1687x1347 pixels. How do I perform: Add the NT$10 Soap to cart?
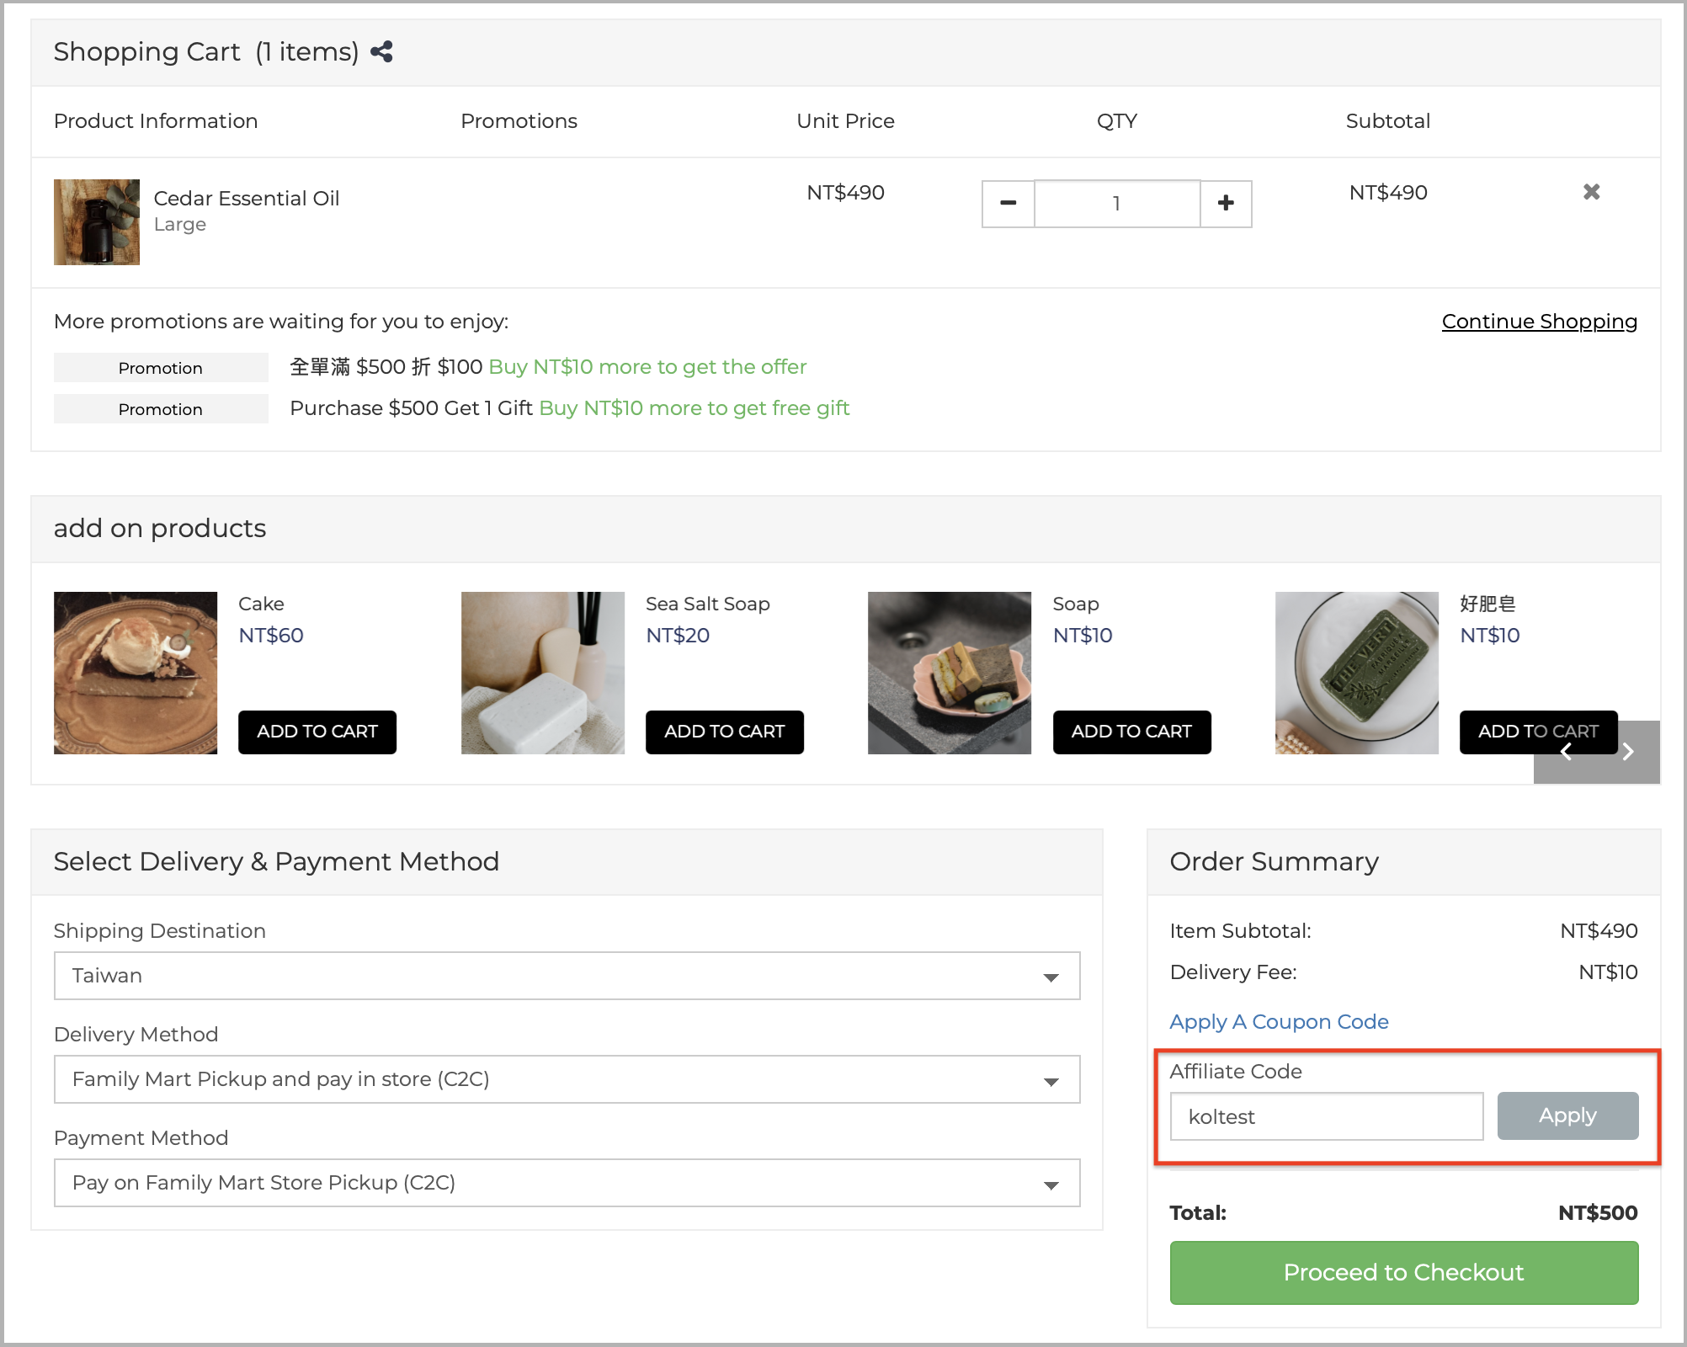tap(1131, 732)
